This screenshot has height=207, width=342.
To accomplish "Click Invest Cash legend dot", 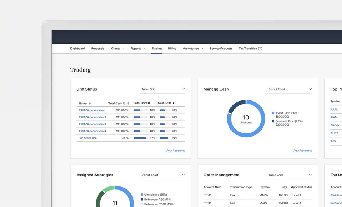I will (x=273, y=113).
